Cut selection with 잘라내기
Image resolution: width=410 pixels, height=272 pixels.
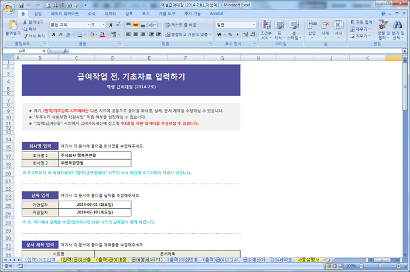33,22
